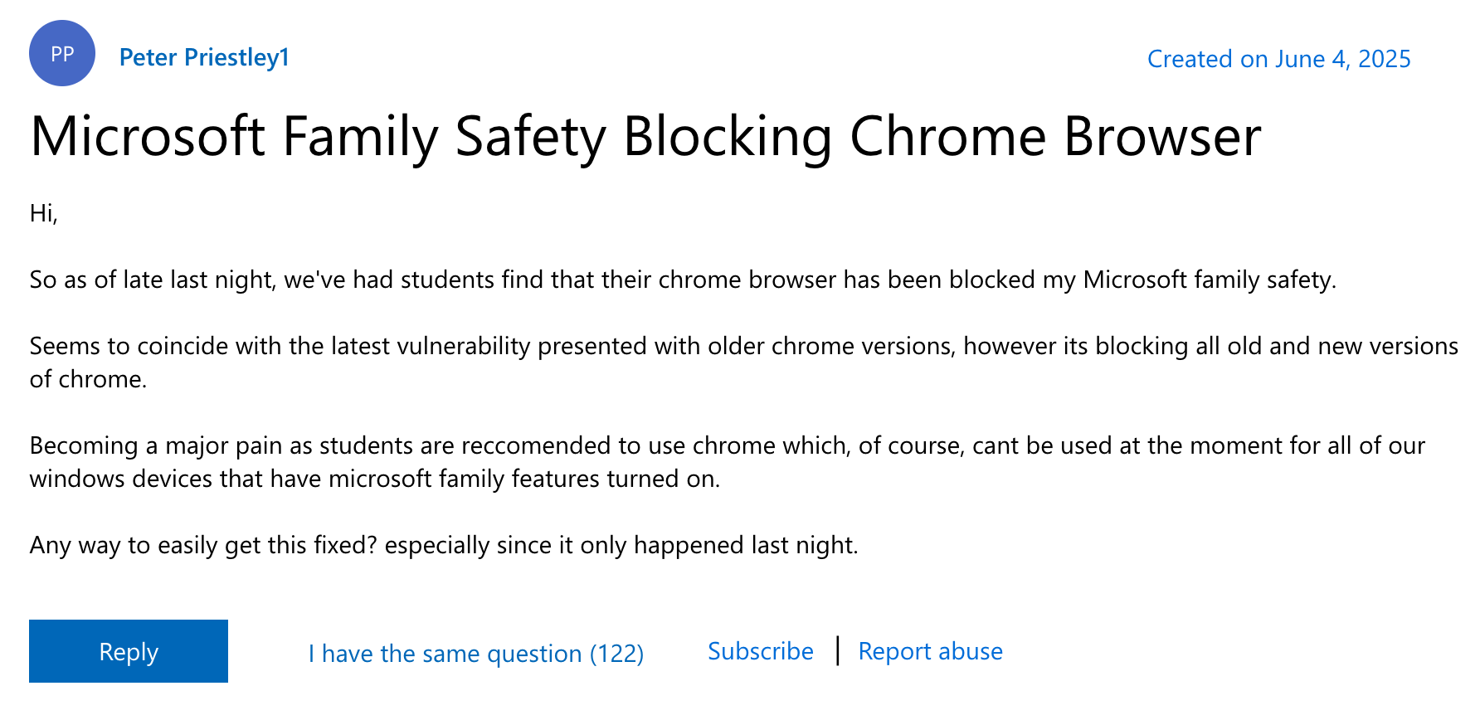1480x720 pixels.
Task: Click the word Microsoft in the post title
Action: (148, 136)
